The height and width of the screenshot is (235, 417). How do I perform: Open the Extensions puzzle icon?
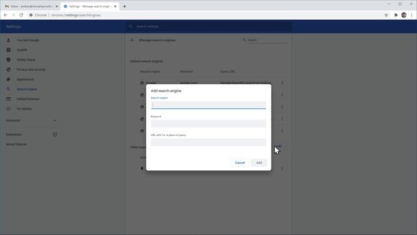coord(395,15)
